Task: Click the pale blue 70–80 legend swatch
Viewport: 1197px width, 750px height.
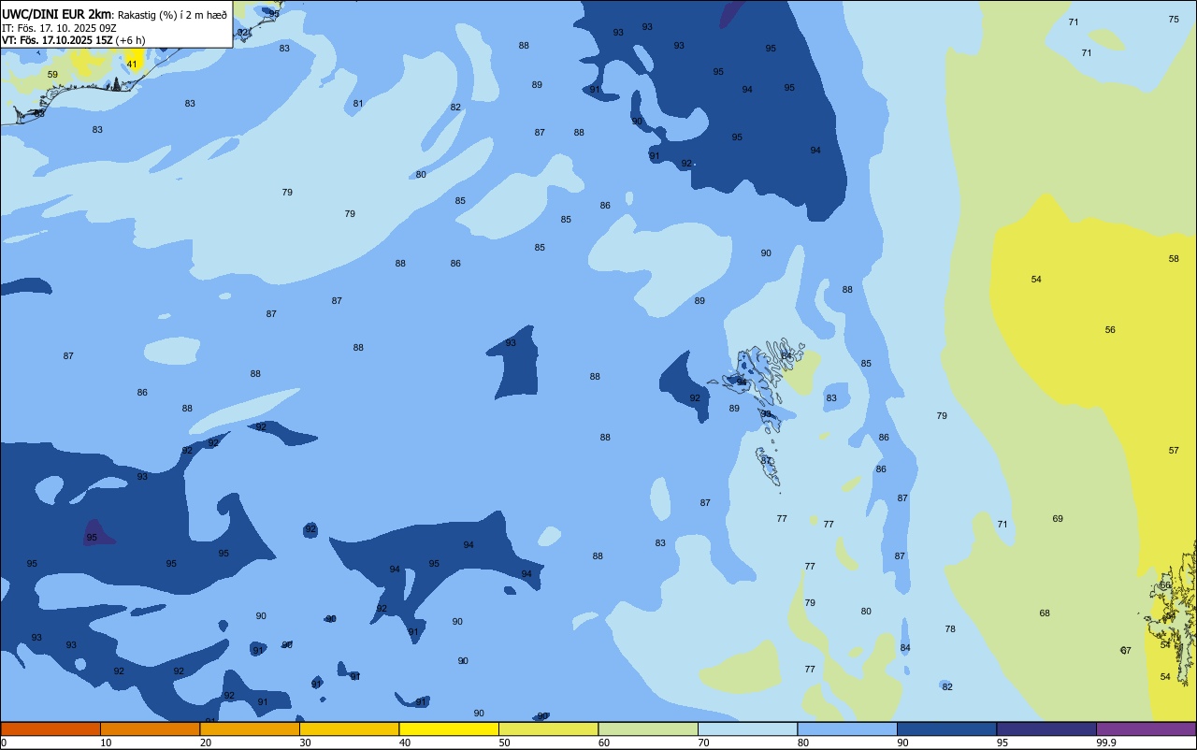Action: click(x=747, y=728)
